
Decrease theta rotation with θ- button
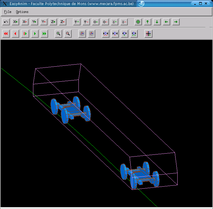105,22
